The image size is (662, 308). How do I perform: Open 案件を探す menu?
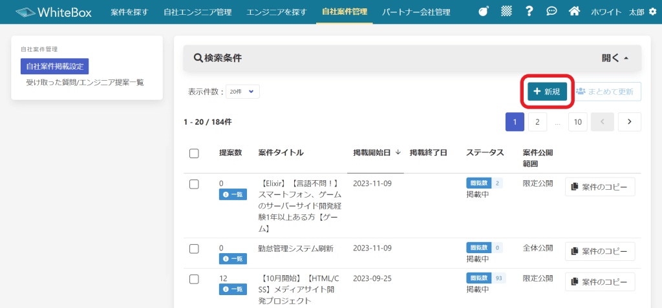[129, 12]
